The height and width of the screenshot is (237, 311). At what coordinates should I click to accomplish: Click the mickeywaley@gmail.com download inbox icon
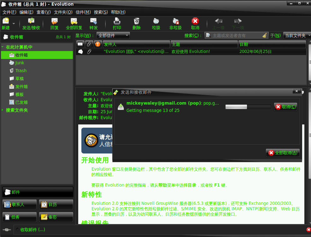pos(121,107)
